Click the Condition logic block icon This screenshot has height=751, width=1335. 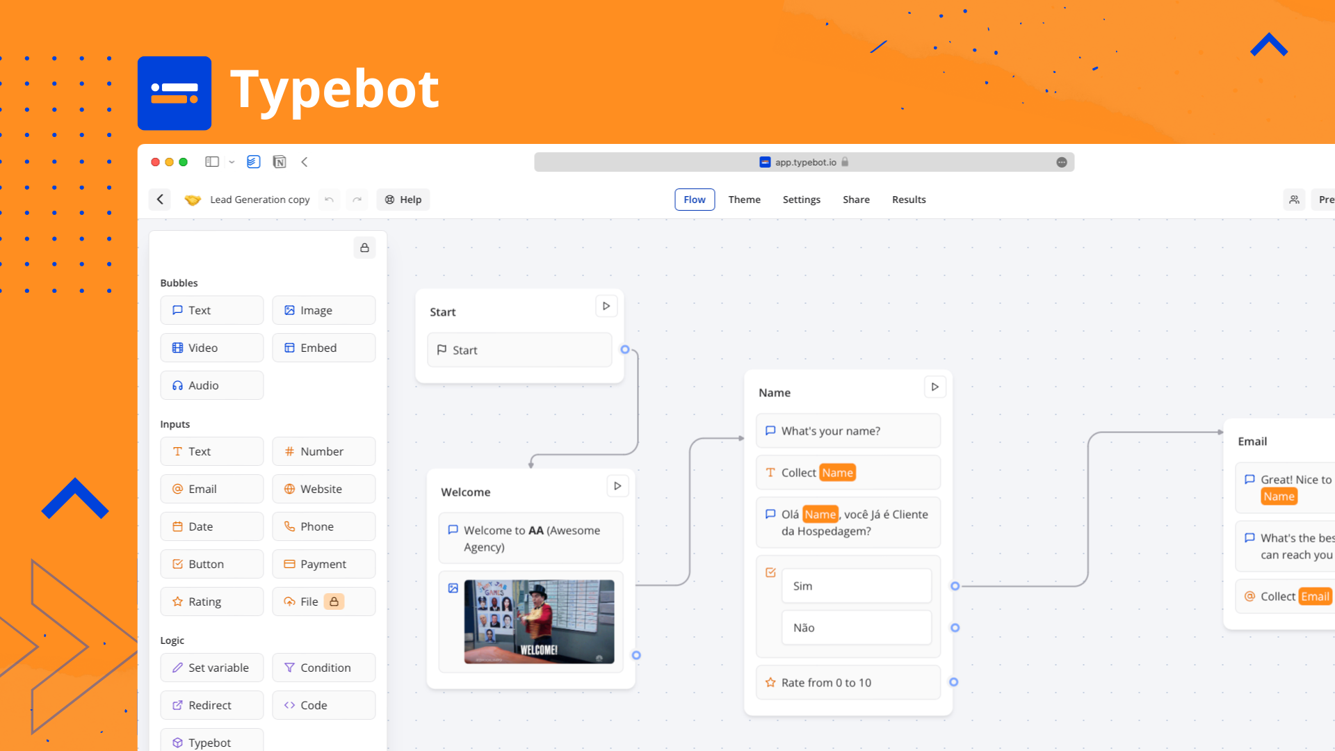tap(289, 668)
